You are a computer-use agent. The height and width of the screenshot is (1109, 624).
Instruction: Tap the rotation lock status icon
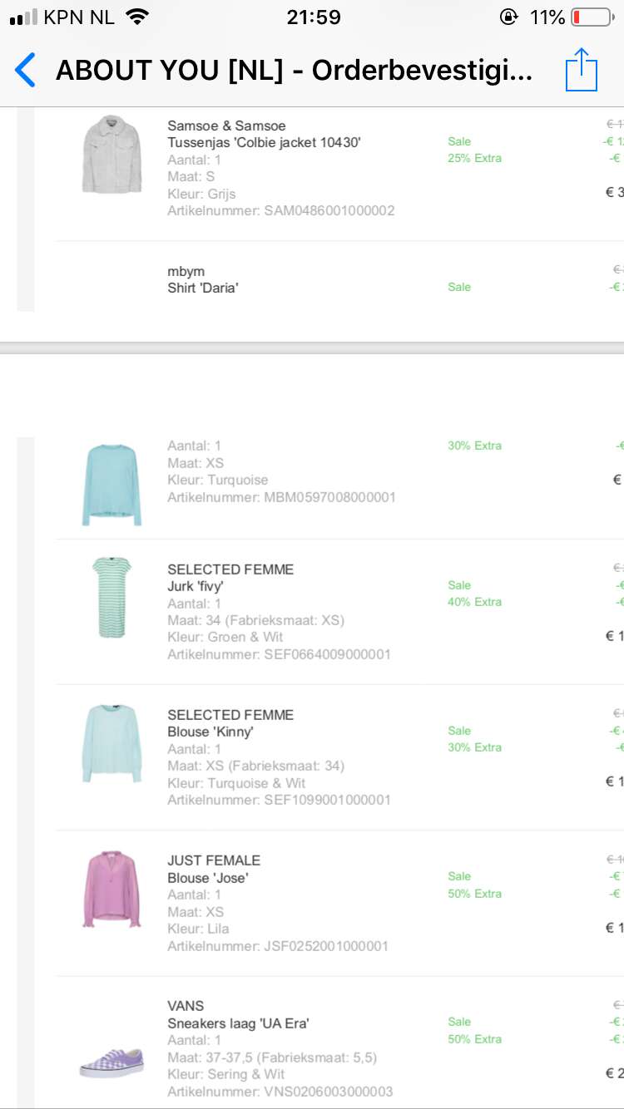click(x=508, y=17)
